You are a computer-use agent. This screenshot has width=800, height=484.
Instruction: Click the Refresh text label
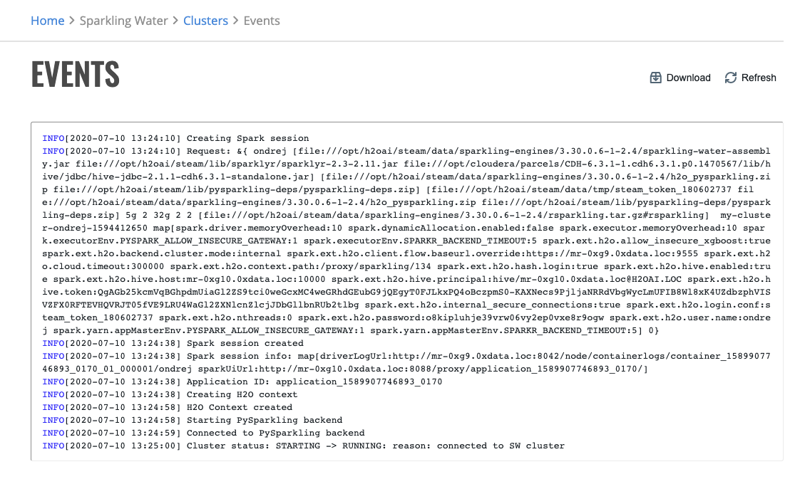tap(759, 78)
